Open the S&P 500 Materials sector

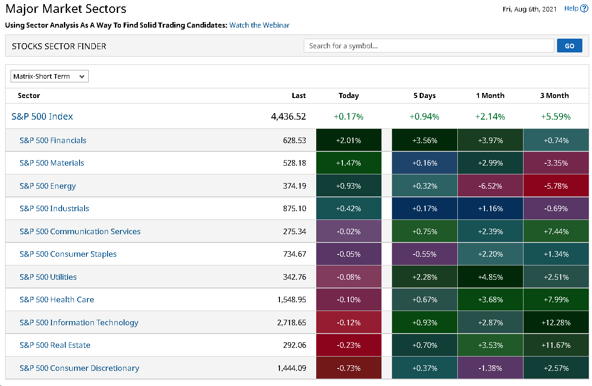coord(52,163)
